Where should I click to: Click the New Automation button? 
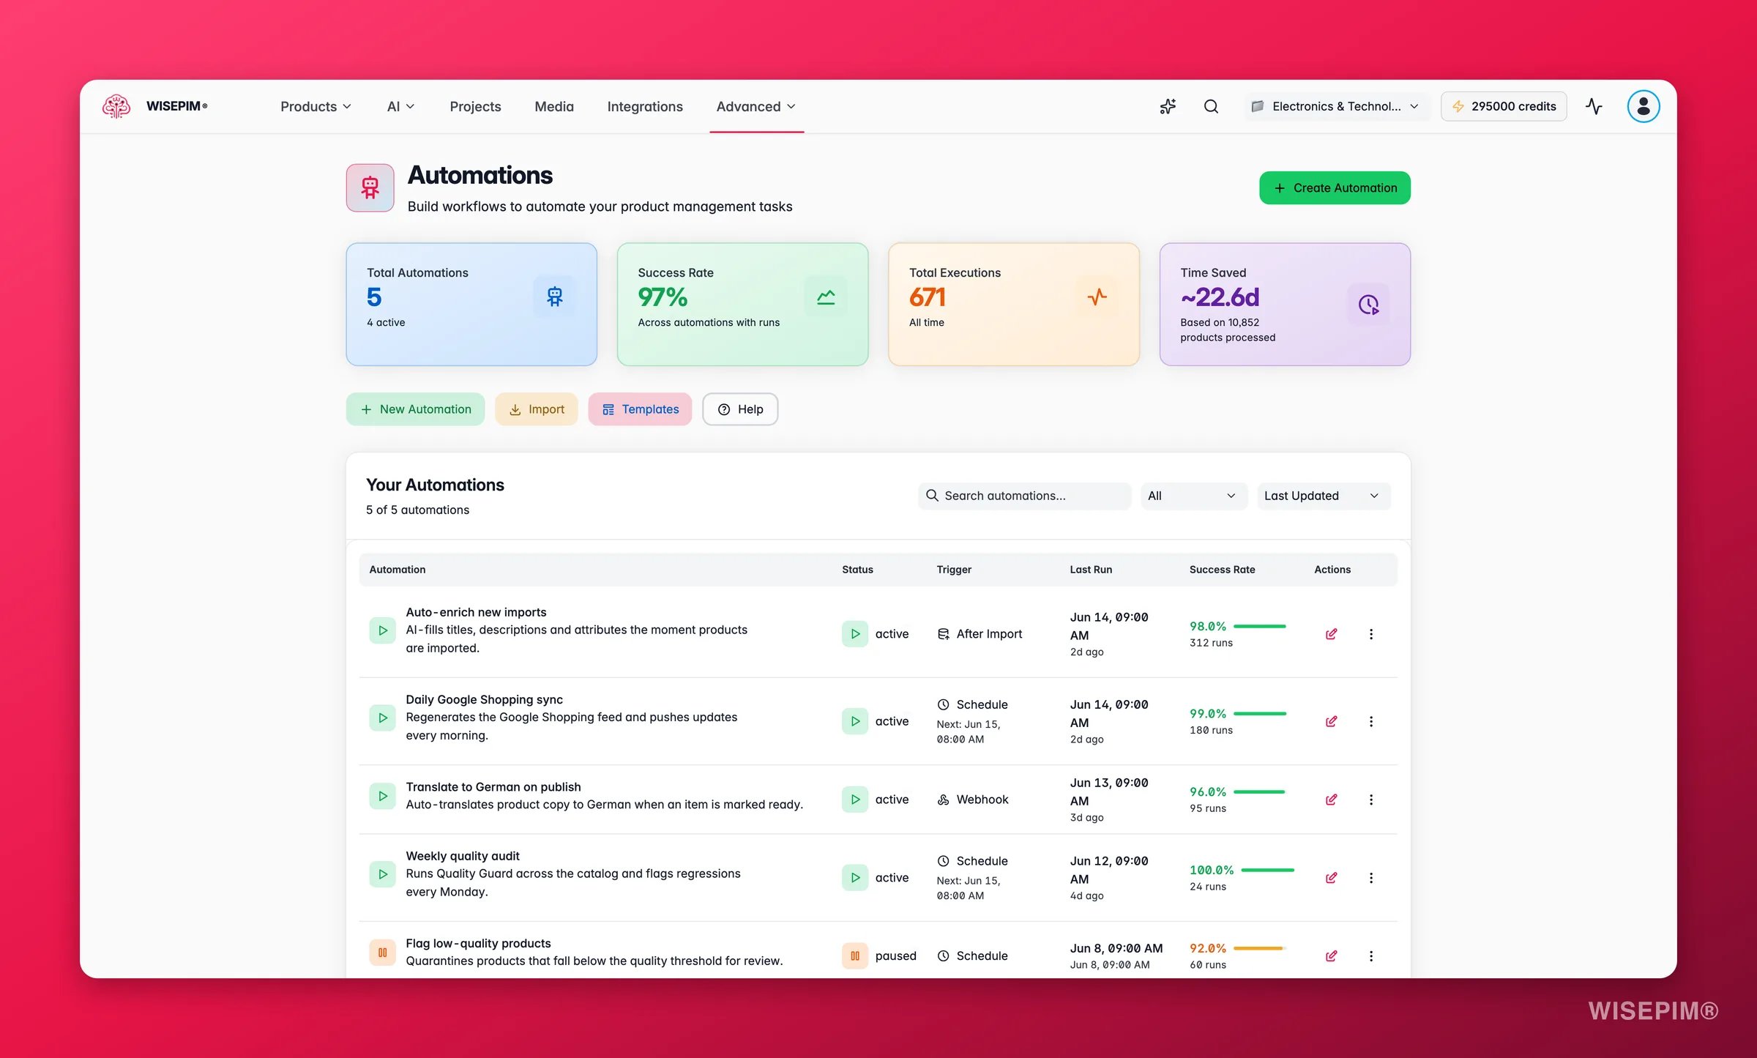point(415,409)
